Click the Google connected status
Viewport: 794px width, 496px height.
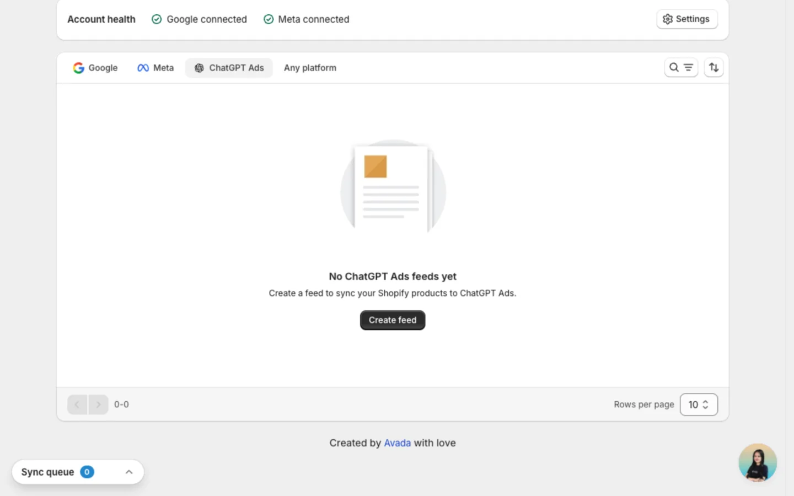point(200,19)
